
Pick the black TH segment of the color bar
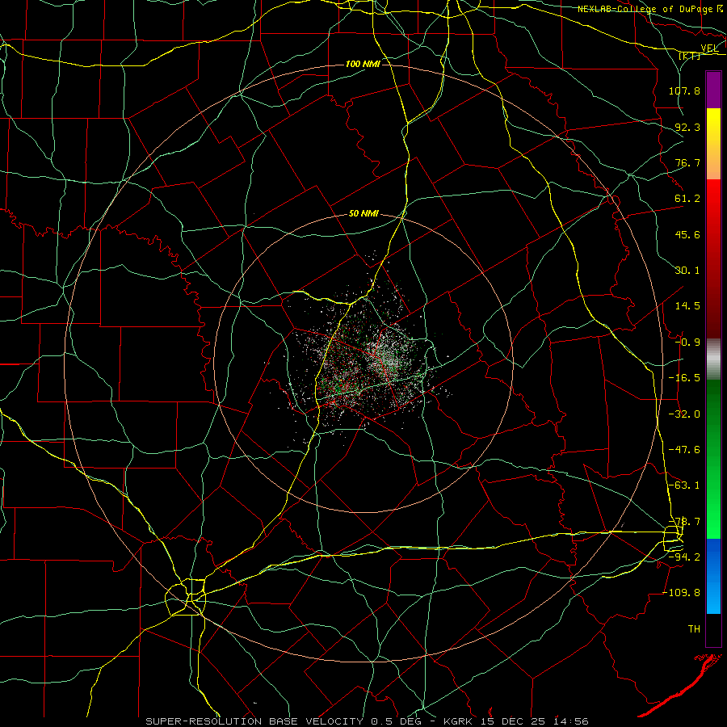713,629
